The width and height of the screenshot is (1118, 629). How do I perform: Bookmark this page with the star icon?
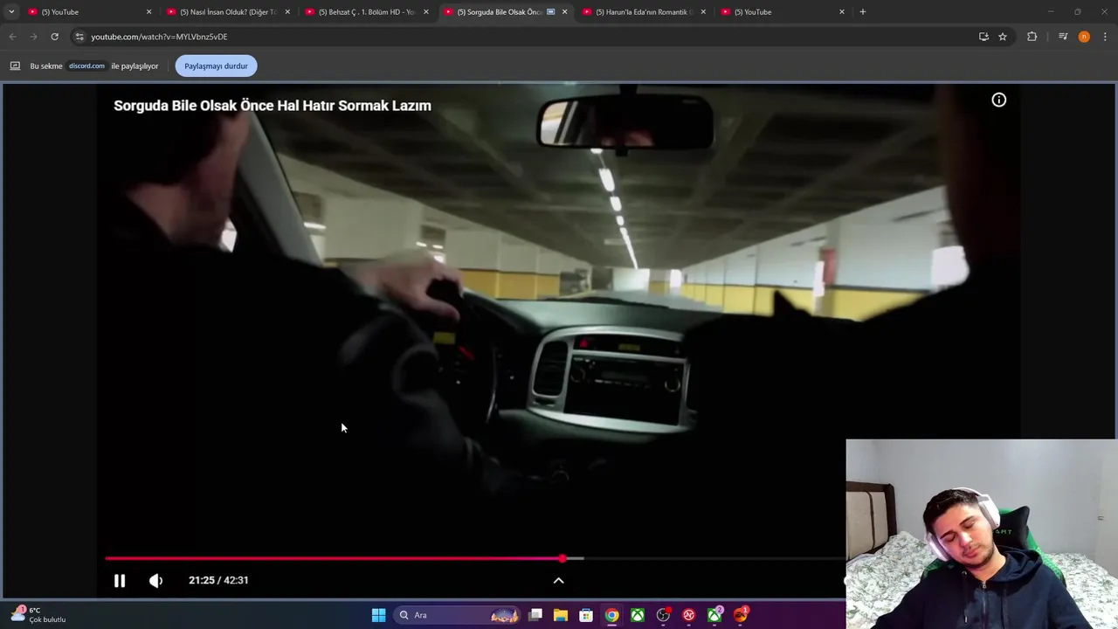tap(1003, 37)
